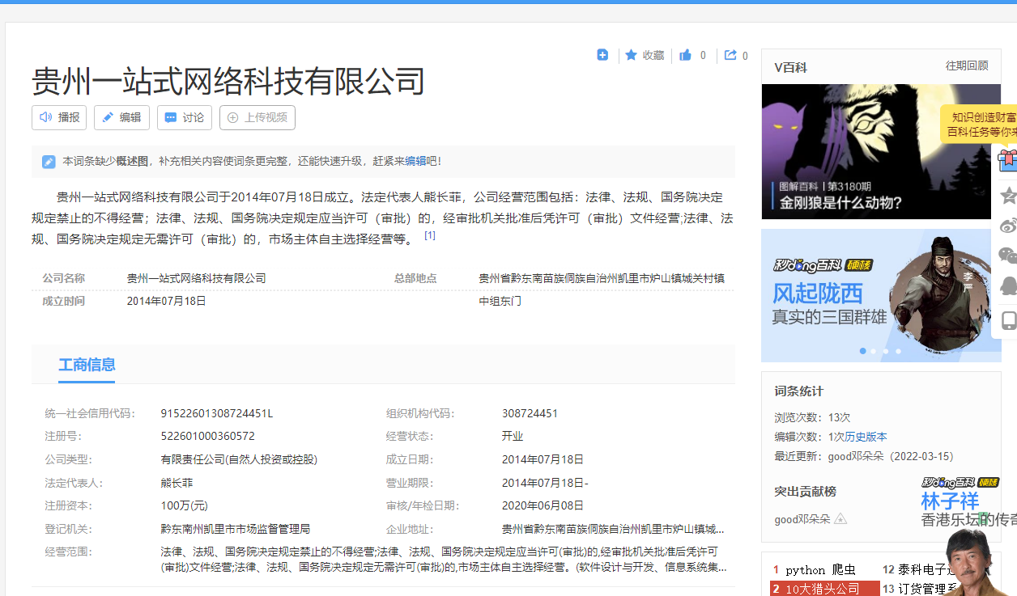Click the mobile phone icon in the side toolbar
The width and height of the screenshot is (1017, 596).
pyautogui.click(x=1009, y=320)
